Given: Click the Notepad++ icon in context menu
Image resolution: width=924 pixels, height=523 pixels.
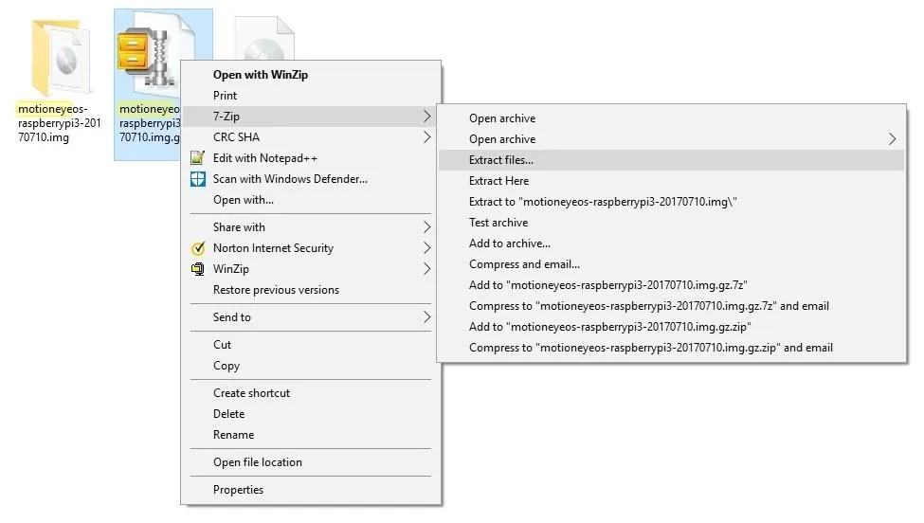Looking at the screenshot, I should (x=198, y=158).
